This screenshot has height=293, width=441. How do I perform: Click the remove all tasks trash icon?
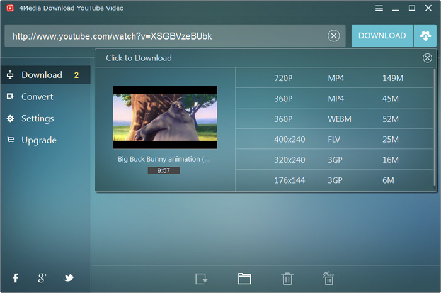tap(328, 278)
